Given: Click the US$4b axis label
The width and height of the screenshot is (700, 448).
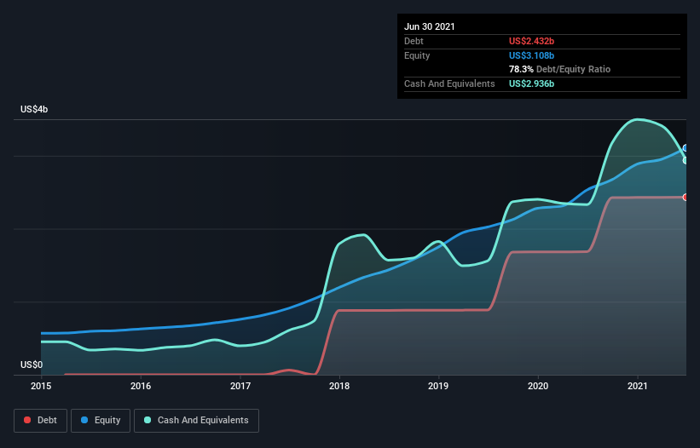Looking at the screenshot, I should (x=34, y=109).
